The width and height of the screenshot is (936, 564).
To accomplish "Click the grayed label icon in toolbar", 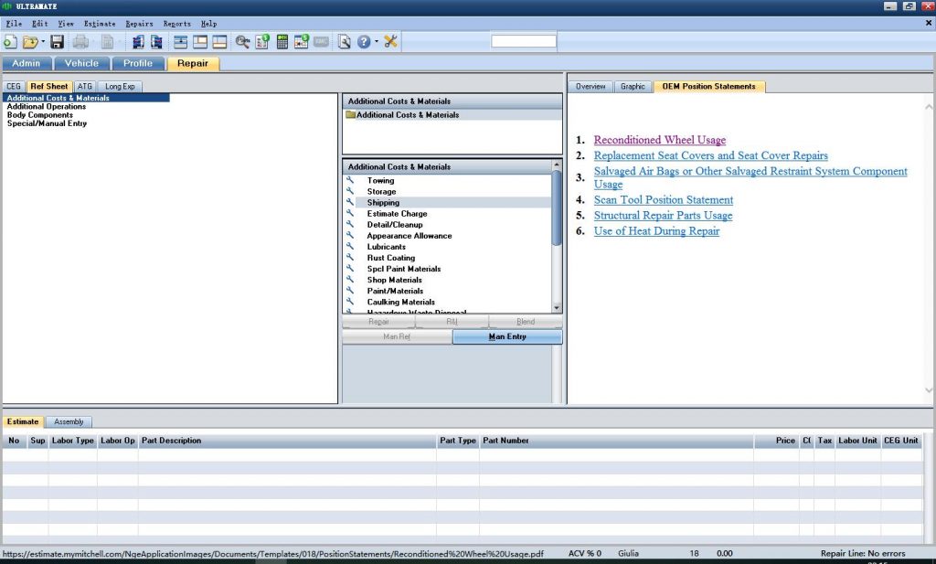I will 321,42.
